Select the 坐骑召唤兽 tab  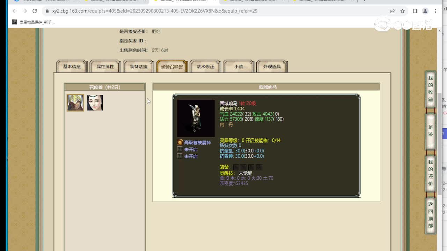click(172, 66)
